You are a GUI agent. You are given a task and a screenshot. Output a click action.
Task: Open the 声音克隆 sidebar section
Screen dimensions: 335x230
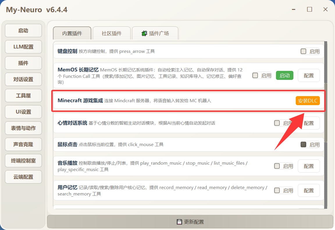tap(23, 144)
